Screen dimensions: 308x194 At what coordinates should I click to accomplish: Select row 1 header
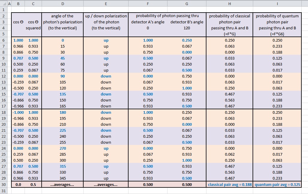tap(3, 10)
